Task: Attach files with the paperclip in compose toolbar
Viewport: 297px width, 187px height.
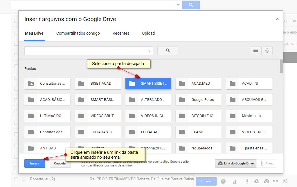Action: click(247, 181)
